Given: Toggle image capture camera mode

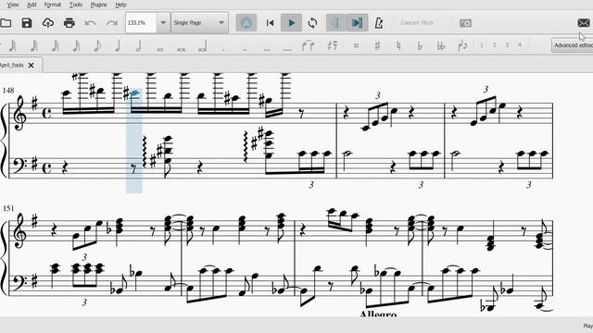Looking at the screenshot, I should click(465, 23).
